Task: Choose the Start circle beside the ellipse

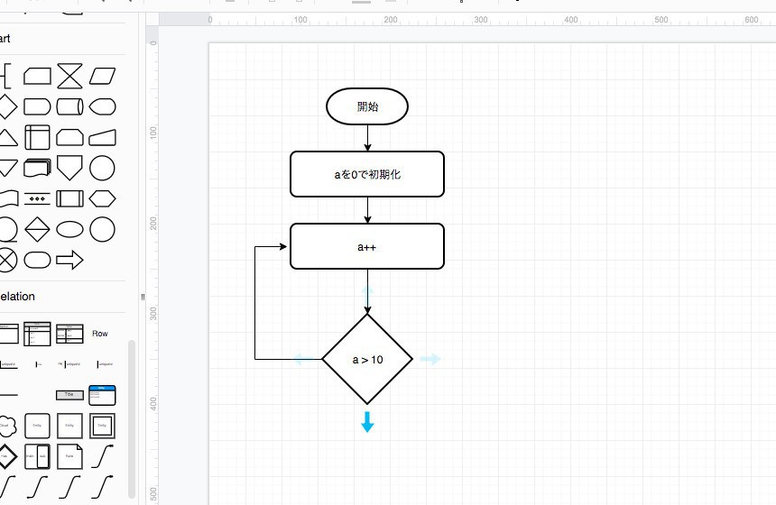Action: [x=103, y=229]
